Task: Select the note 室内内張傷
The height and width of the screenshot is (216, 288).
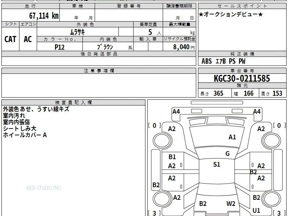Action: point(16,122)
